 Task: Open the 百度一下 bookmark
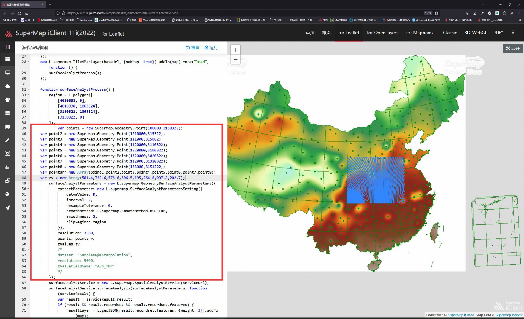(x=28, y=20)
